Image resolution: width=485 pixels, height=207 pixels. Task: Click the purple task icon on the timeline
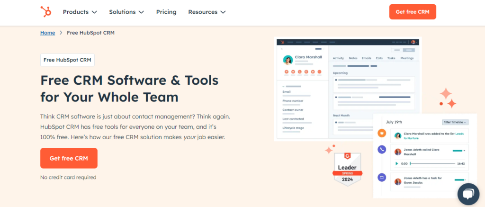tap(382, 178)
